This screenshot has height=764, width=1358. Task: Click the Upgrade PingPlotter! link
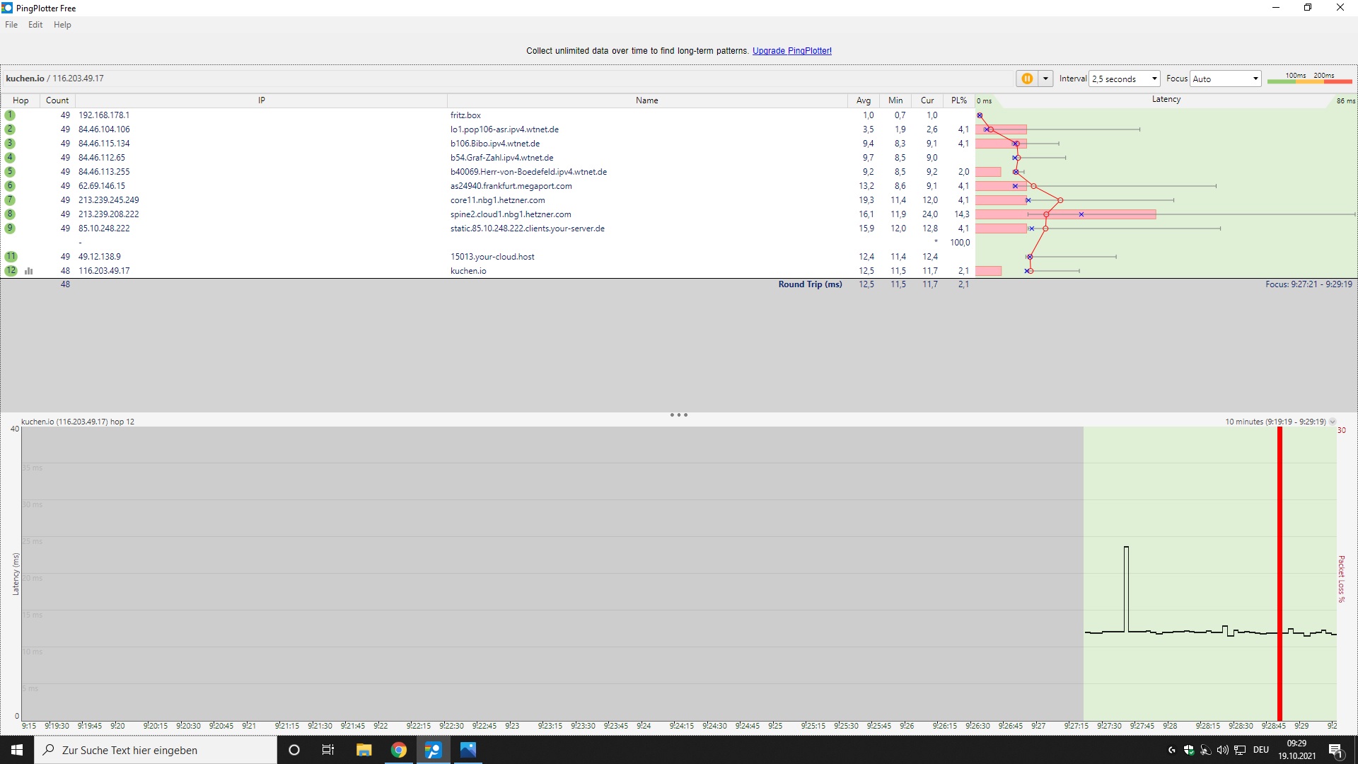791,51
